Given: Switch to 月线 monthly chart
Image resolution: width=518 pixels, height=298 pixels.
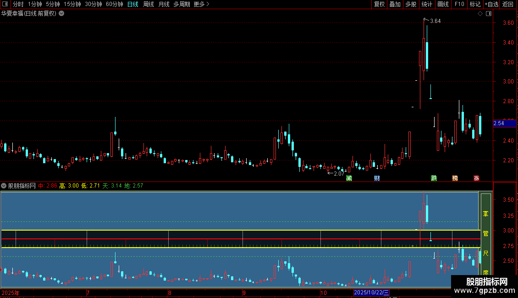Looking at the screenshot, I should (164, 4).
